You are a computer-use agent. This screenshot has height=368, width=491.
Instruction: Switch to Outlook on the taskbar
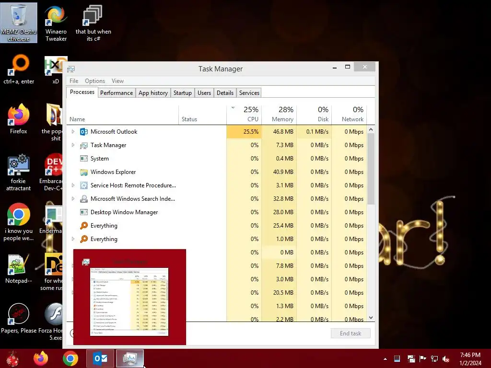pyautogui.click(x=100, y=358)
